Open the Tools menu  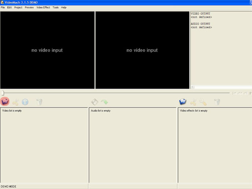[56, 7]
